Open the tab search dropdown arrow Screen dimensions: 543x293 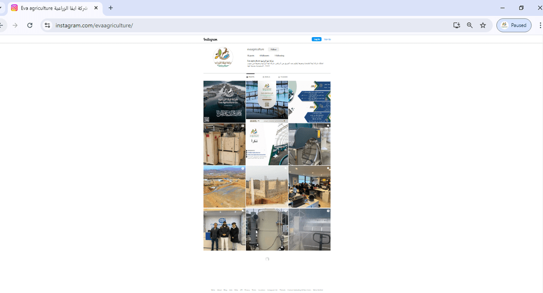pos(1,7)
